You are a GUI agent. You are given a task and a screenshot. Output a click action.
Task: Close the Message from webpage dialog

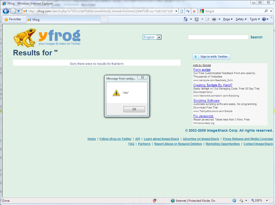[x=142, y=77]
